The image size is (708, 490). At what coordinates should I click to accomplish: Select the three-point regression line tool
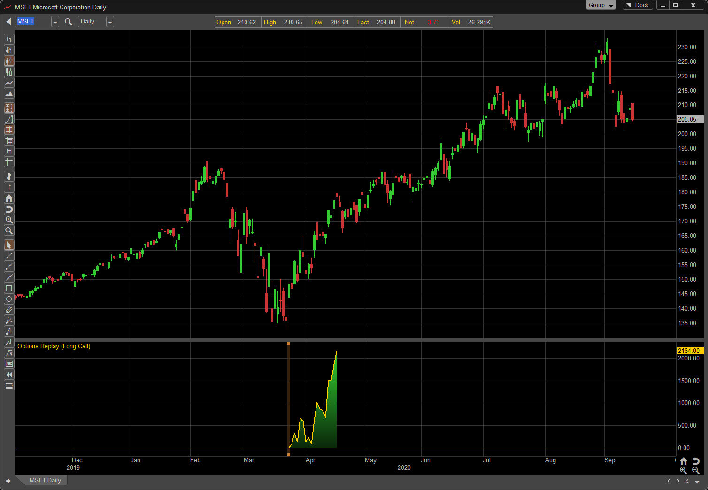[x=9, y=277]
